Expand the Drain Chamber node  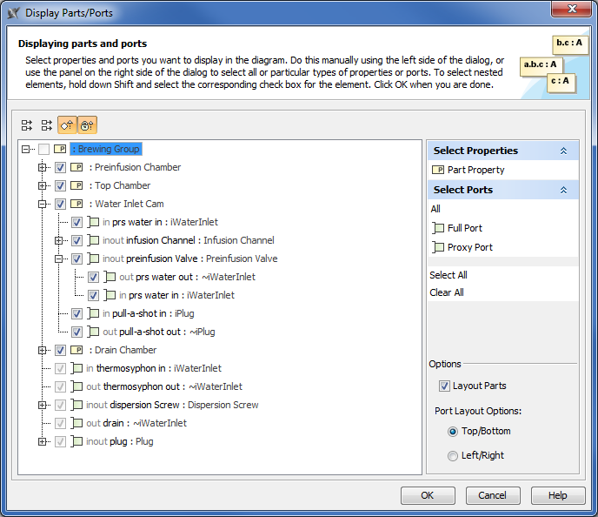pos(42,350)
